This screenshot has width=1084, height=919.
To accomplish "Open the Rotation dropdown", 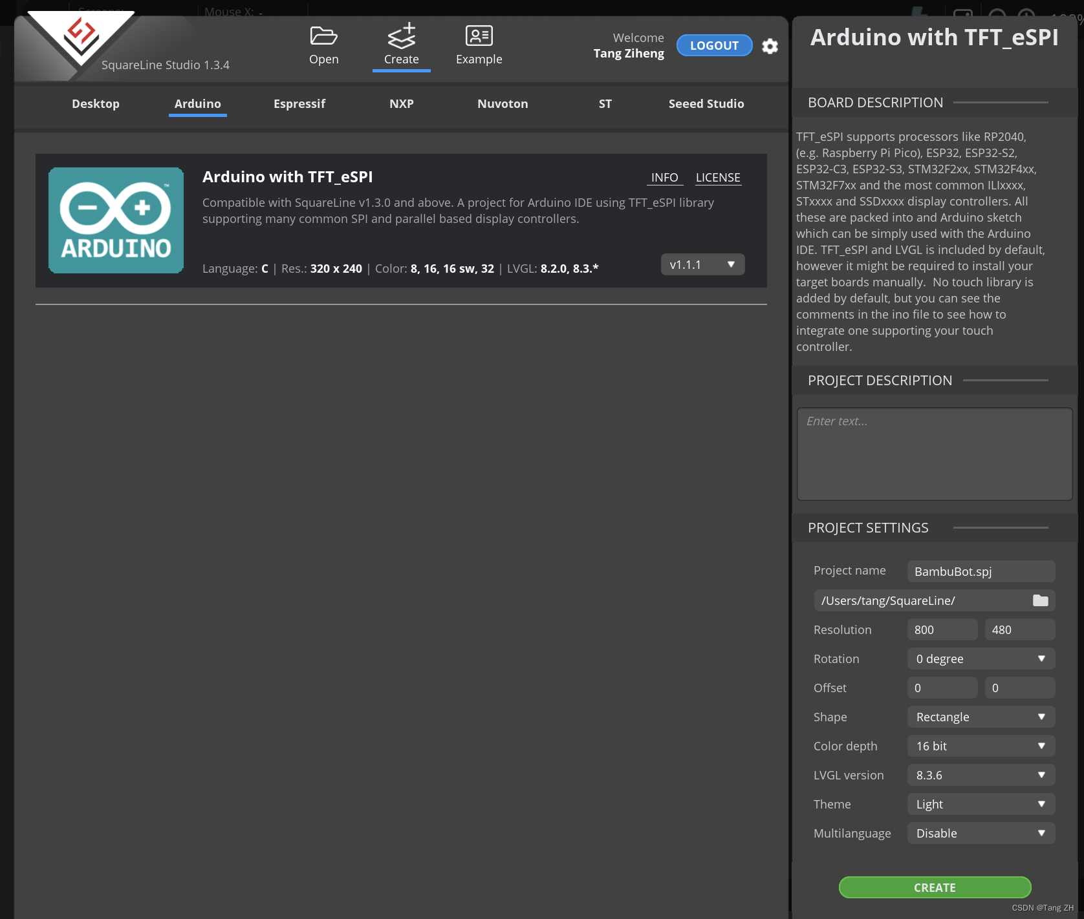I will click(x=981, y=659).
